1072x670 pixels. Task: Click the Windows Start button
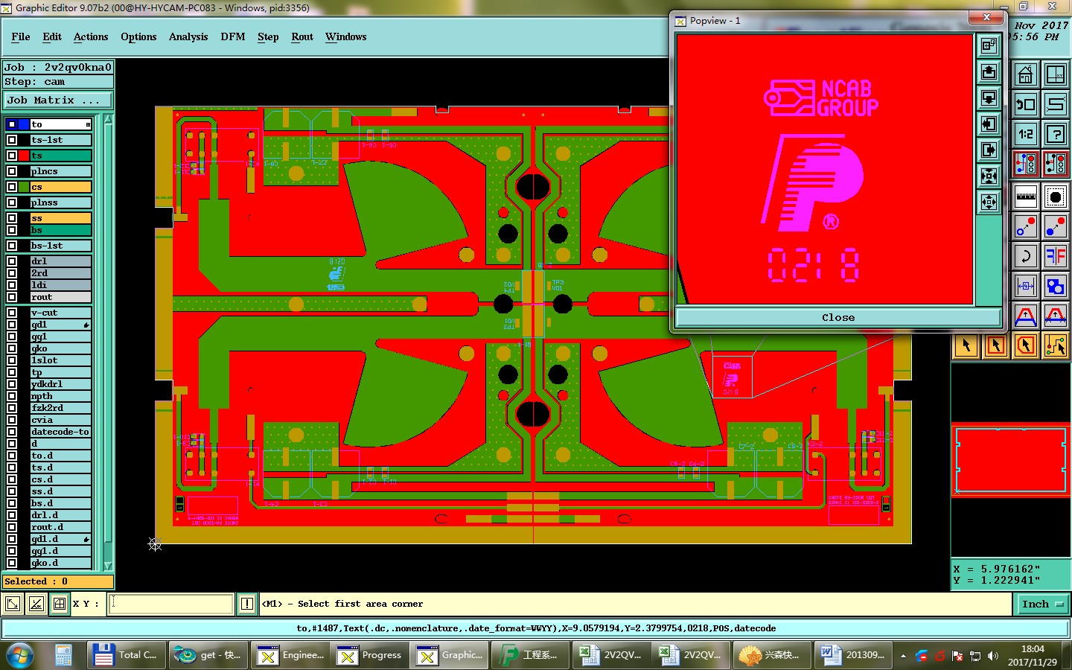[20, 655]
